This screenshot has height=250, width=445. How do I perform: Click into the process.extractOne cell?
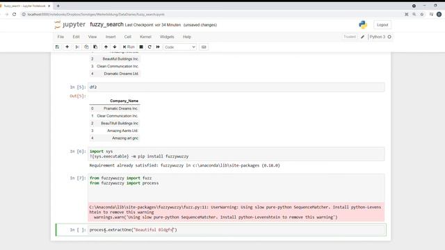(x=236, y=230)
